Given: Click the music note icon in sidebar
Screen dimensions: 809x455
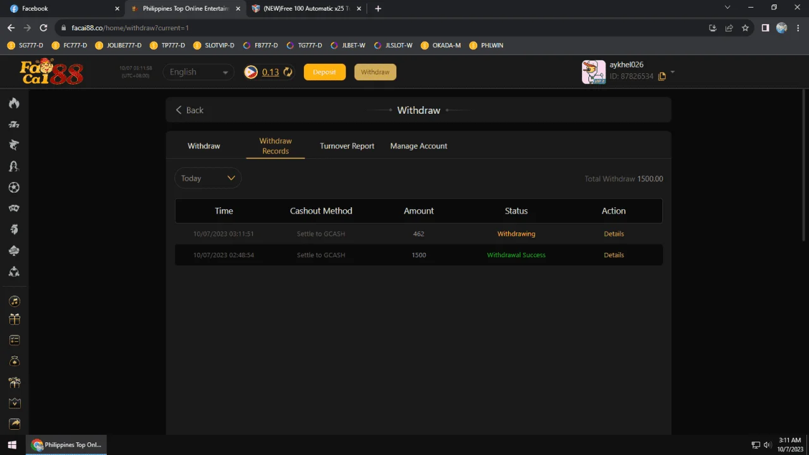Looking at the screenshot, I should 14,301.
